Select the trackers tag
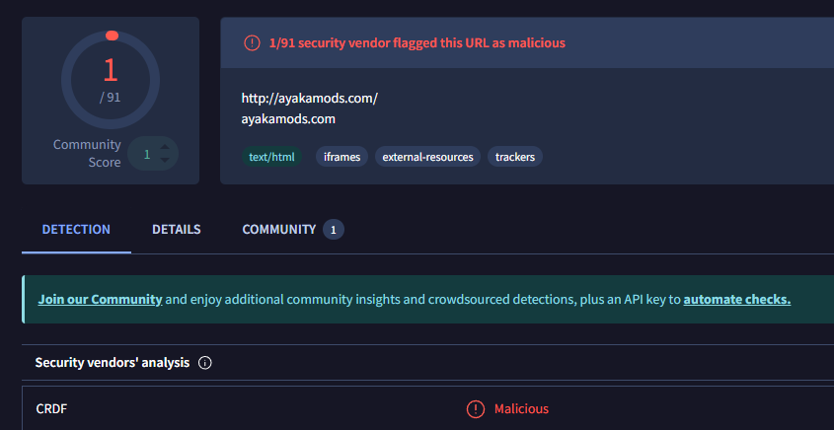This screenshot has width=834, height=430. click(515, 157)
